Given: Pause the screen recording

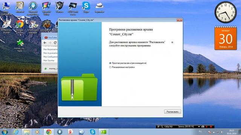Looking at the screenshot, I should point(207,127).
